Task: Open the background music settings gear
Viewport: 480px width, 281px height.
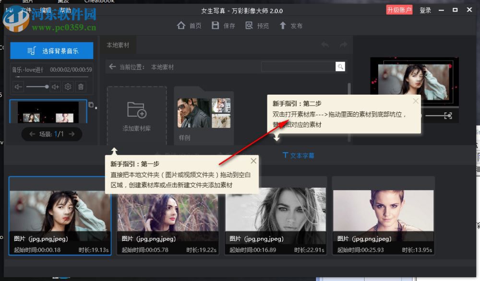Action: click(68, 87)
